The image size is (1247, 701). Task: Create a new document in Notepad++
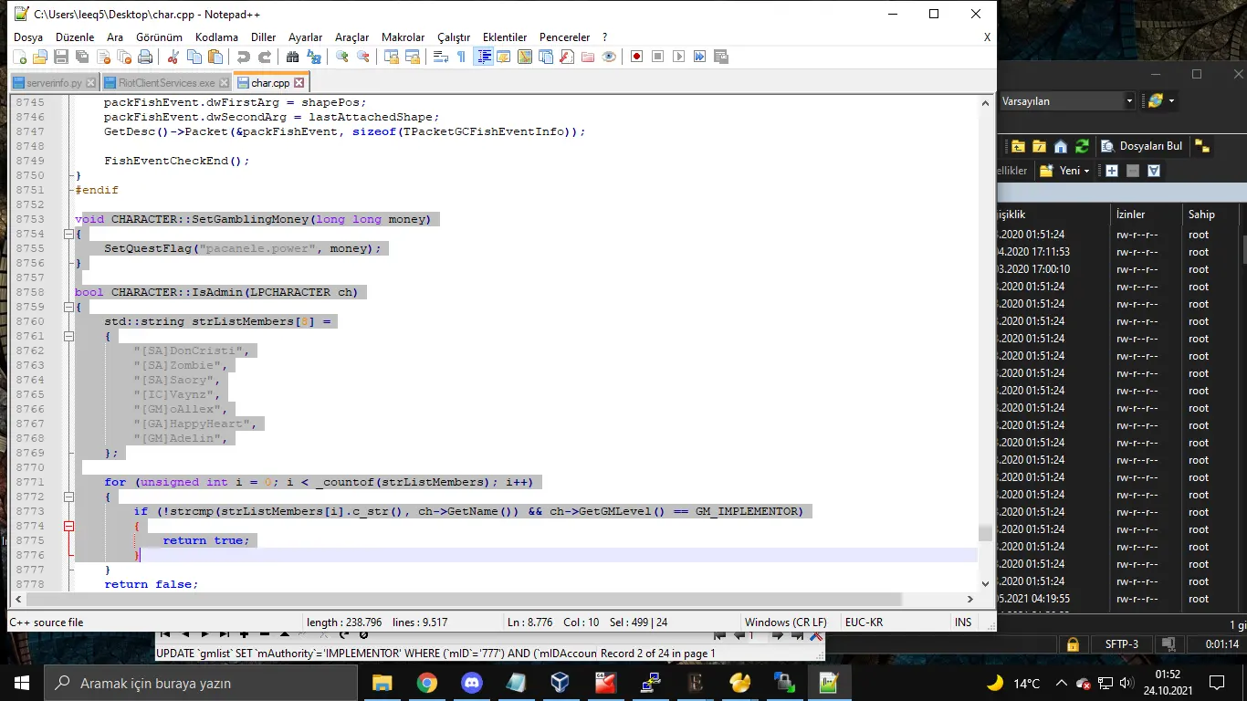click(x=20, y=57)
